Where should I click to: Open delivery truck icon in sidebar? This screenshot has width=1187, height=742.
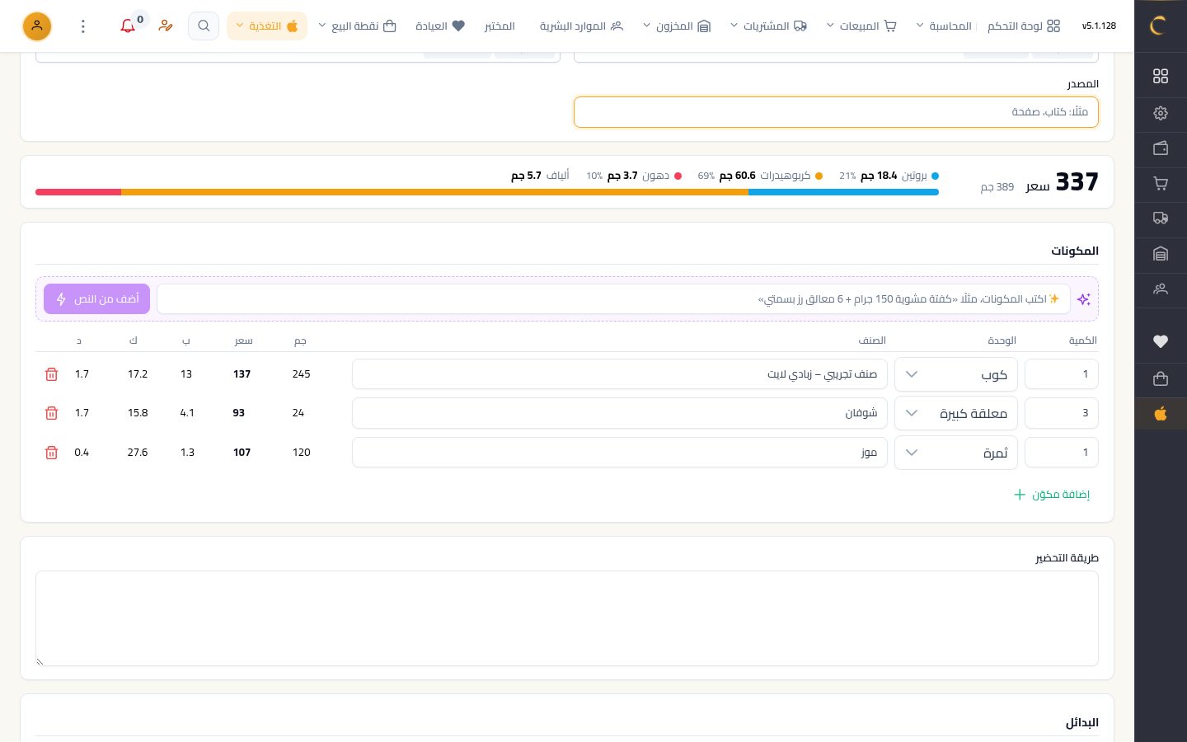tap(1161, 218)
